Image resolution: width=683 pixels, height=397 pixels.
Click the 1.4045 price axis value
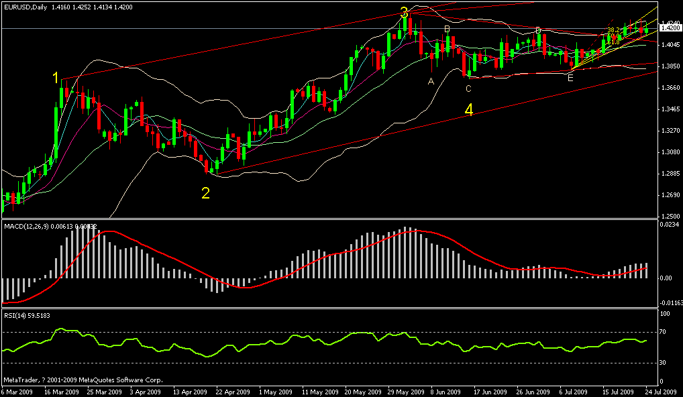[x=670, y=44]
